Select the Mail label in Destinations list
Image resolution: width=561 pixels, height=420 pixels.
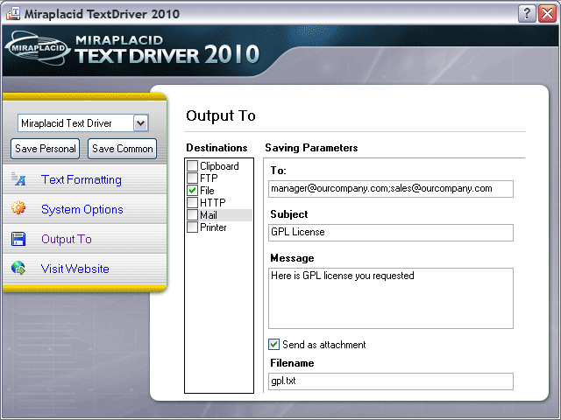click(209, 215)
